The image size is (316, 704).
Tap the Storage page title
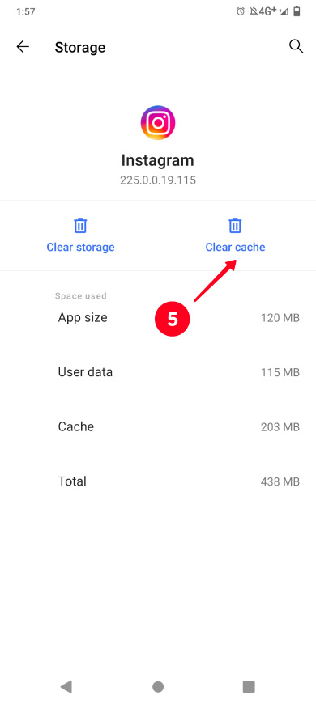(x=80, y=47)
